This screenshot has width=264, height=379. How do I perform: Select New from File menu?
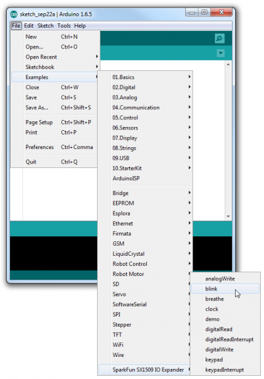coord(55,37)
